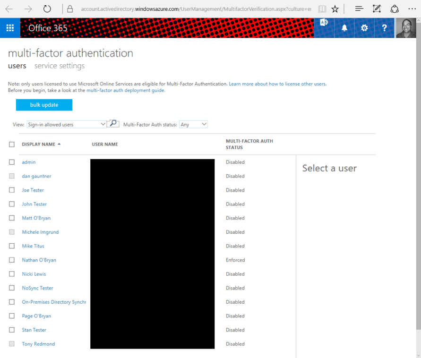
Task: Click the padlock site security icon
Action: [x=70, y=9]
